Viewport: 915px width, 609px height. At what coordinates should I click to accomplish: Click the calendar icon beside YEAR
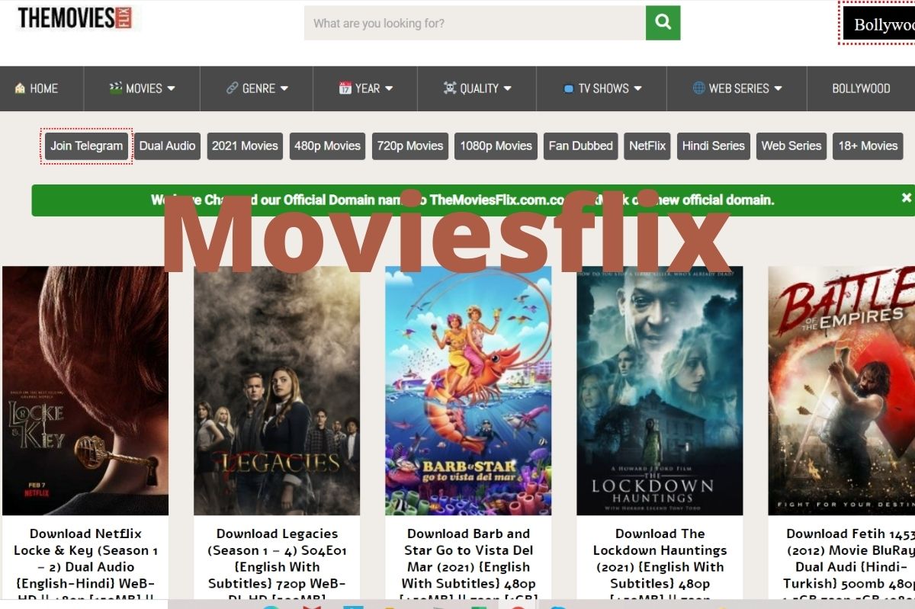coord(345,88)
